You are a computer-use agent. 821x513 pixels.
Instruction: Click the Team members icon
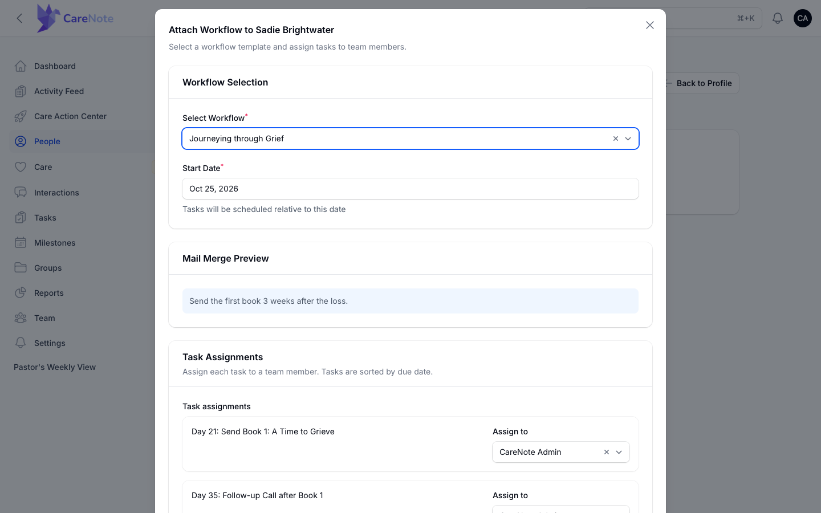click(x=21, y=318)
